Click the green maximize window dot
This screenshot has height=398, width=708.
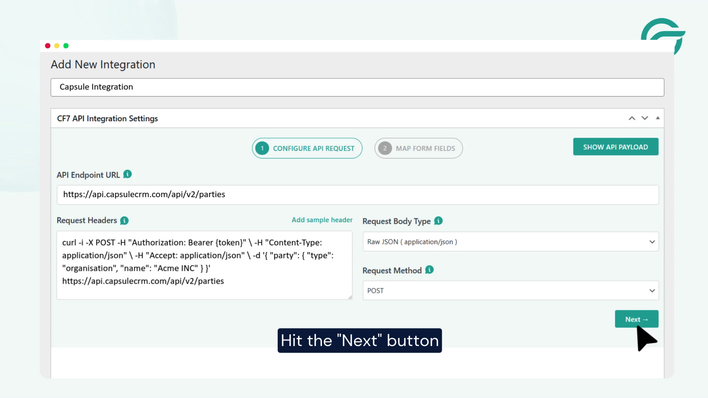pyautogui.click(x=66, y=46)
